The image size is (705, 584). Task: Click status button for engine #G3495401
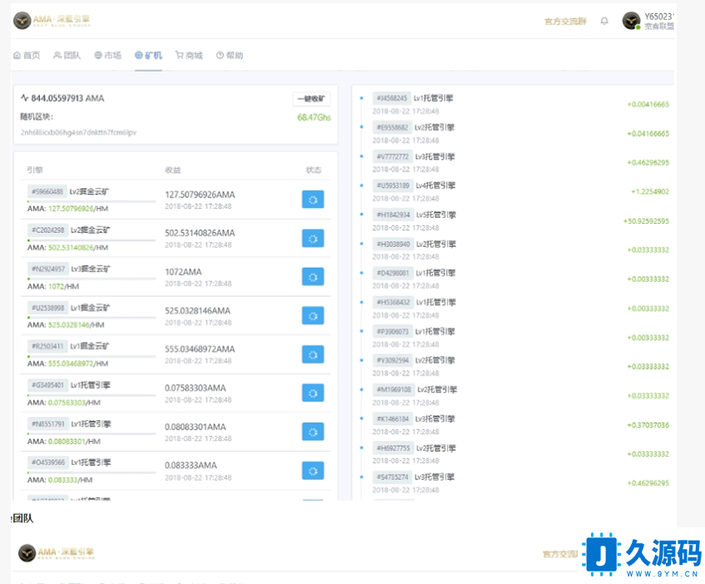click(313, 393)
